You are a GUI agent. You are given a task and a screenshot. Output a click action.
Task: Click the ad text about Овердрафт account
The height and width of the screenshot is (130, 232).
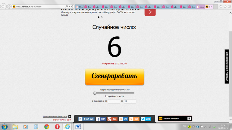(98, 14)
